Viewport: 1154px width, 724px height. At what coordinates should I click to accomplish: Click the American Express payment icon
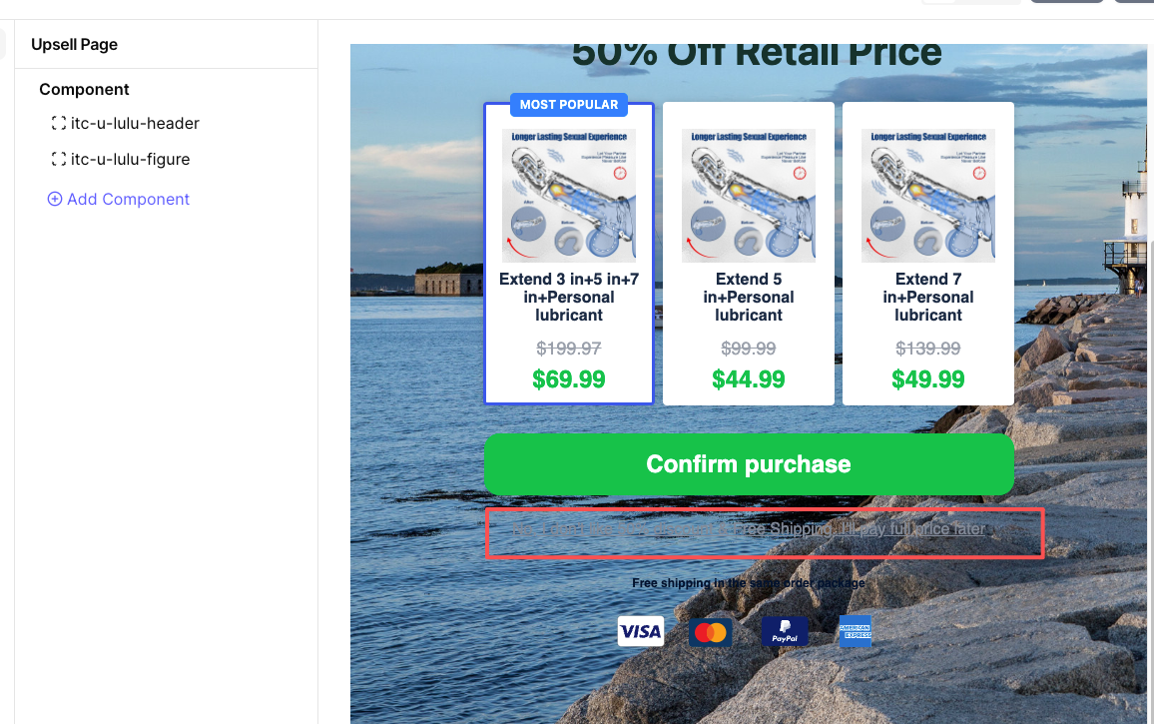click(856, 631)
